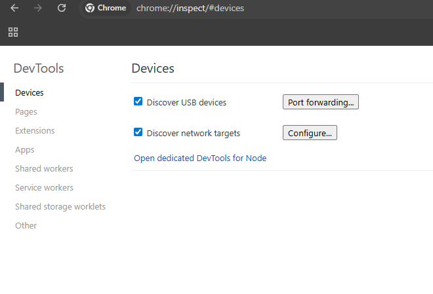Screen dimensions: 433x294
Task: Click the Discover USB devices label
Action: click(186, 103)
